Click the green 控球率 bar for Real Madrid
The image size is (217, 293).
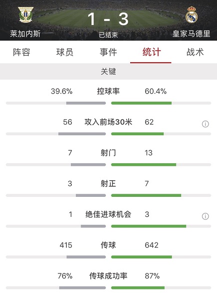click(x=142, y=103)
